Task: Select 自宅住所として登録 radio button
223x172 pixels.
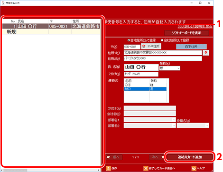Action: click(129, 40)
